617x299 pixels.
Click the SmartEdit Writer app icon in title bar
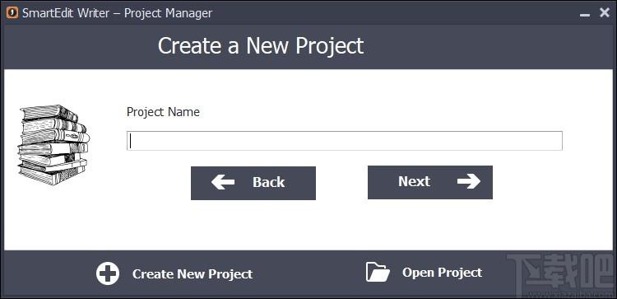12,12
